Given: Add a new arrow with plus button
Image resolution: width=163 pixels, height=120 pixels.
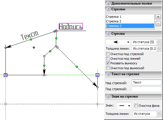Looking at the screenshot, I should tap(158, 17).
